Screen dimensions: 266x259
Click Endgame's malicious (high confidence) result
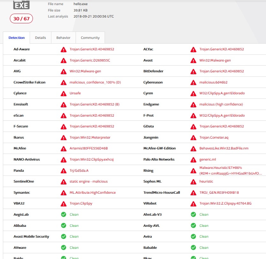pyautogui.click(x=221, y=104)
